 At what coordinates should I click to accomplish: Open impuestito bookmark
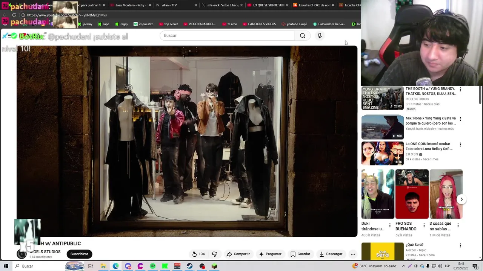coord(143,24)
